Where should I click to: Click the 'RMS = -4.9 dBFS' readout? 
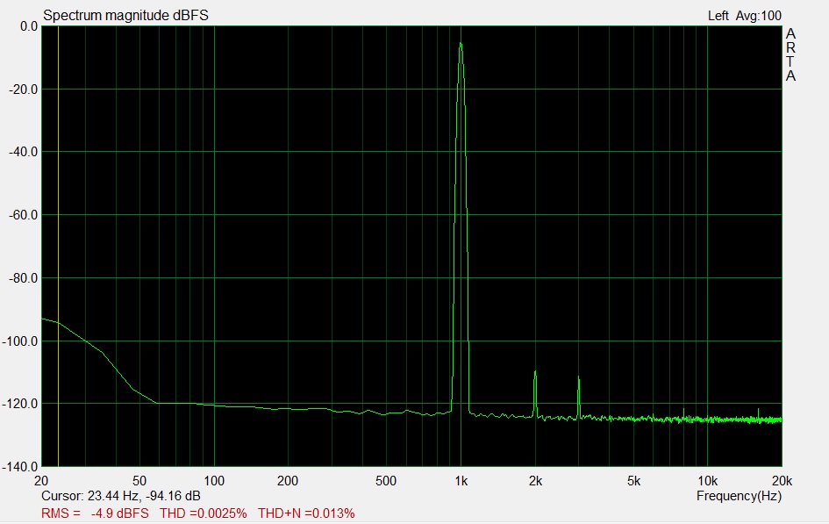95,513
